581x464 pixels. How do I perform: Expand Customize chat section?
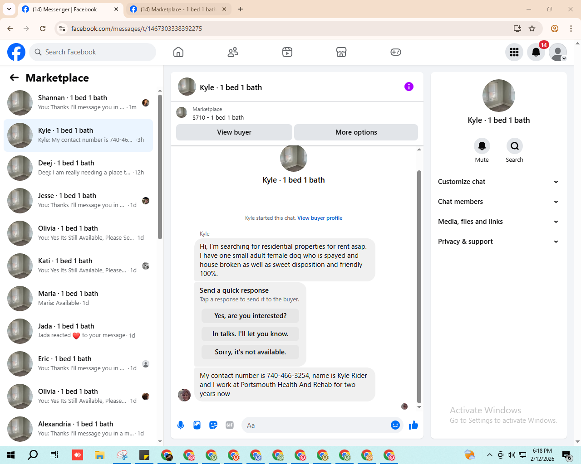tap(498, 182)
